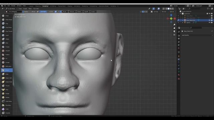Open the Window menu
The width and height of the screenshot is (214, 120).
(x=19, y=6)
